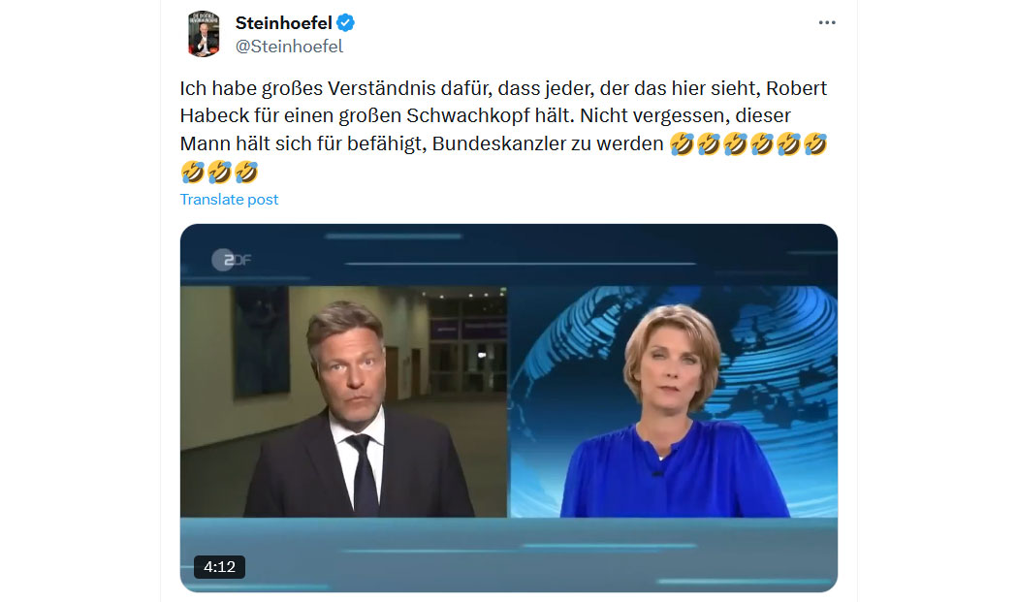Open the @Steinhoefel handle link
The width and height of the screenshot is (1018, 602).
click(289, 47)
